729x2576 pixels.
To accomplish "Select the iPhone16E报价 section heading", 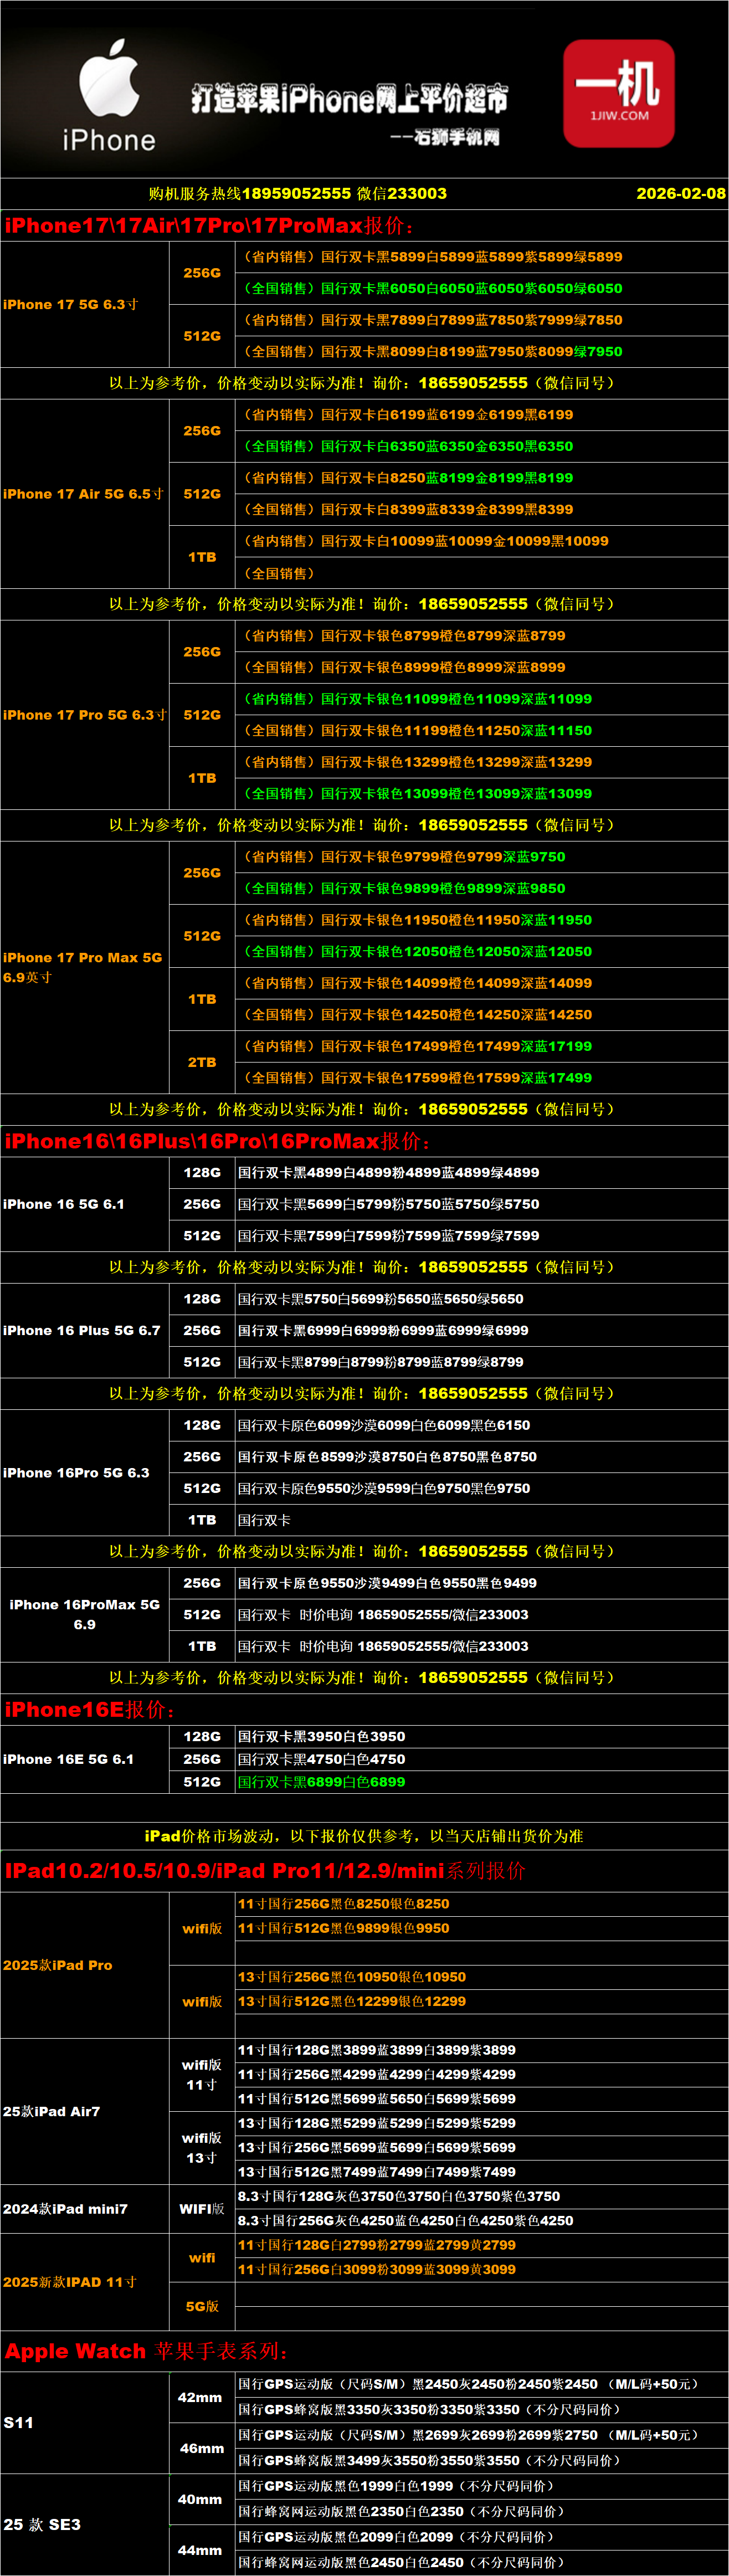I will click(x=90, y=1710).
